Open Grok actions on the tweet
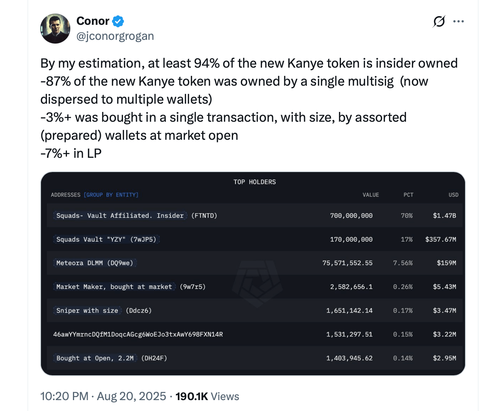The height and width of the screenshot is (411, 497). (438, 21)
